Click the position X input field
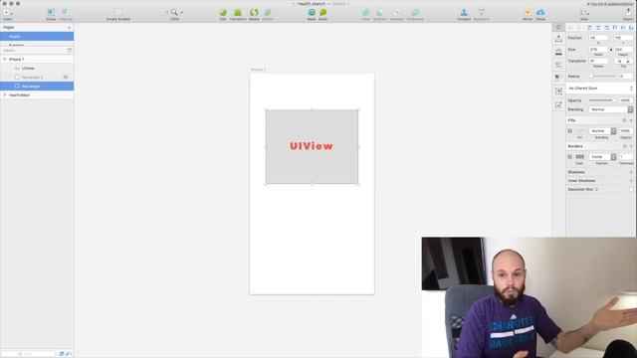This screenshot has width=637, height=358. pos(598,38)
